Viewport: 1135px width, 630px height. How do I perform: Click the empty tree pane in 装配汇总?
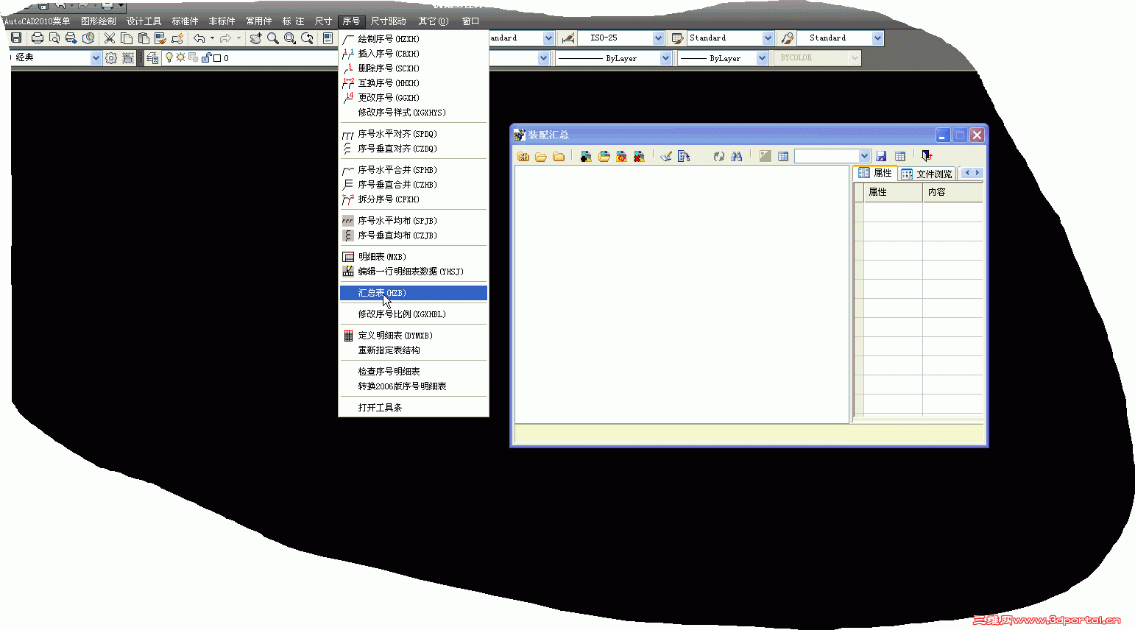(682, 294)
